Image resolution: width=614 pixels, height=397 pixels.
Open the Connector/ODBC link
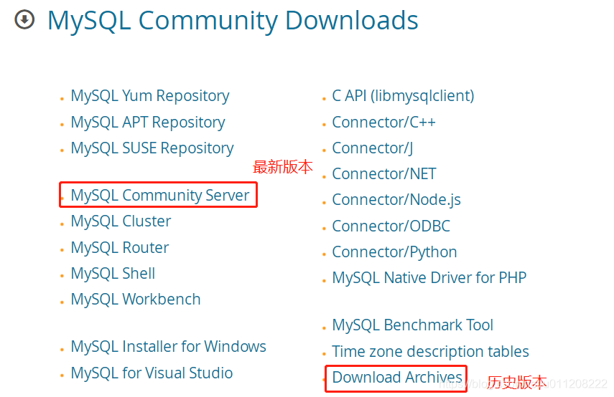(x=391, y=226)
